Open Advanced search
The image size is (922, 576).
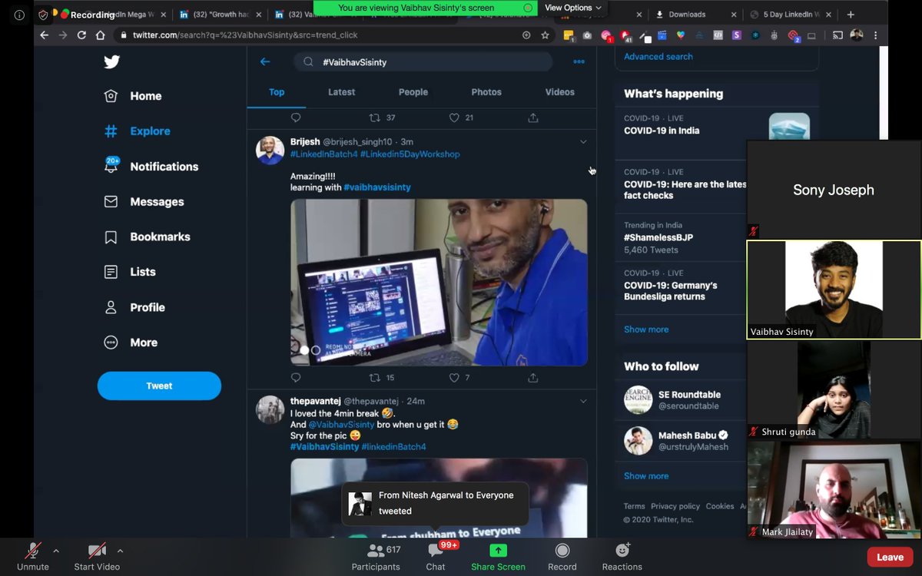click(658, 56)
